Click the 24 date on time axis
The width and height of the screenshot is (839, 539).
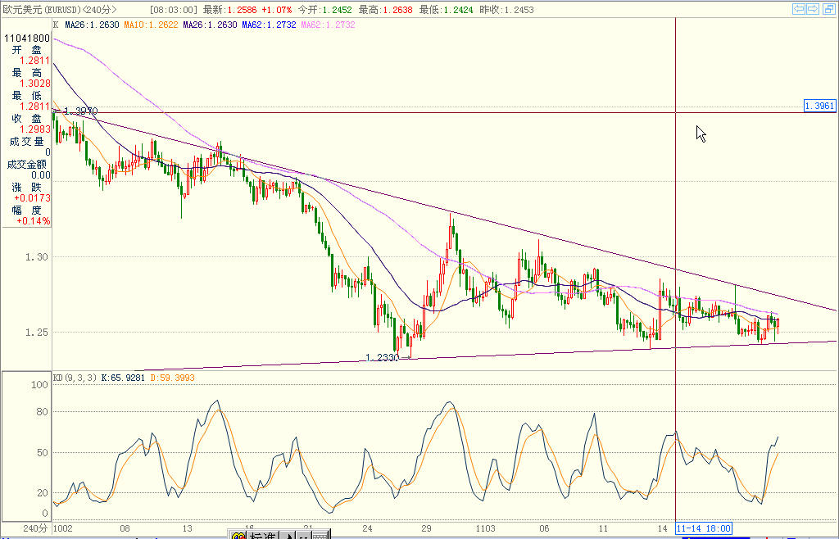click(367, 528)
